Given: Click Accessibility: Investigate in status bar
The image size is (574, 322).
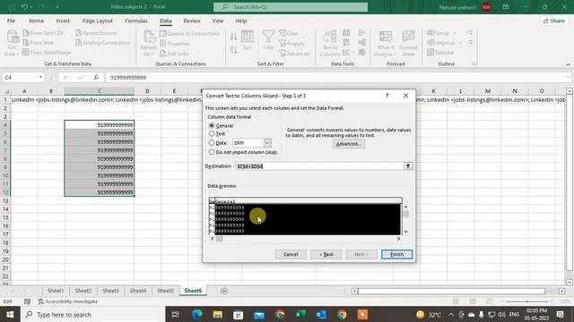Looking at the screenshot, I should (68, 301).
